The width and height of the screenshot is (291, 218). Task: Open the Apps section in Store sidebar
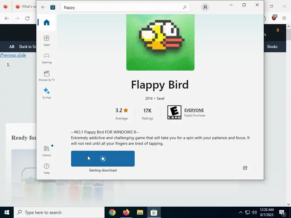click(47, 41)
